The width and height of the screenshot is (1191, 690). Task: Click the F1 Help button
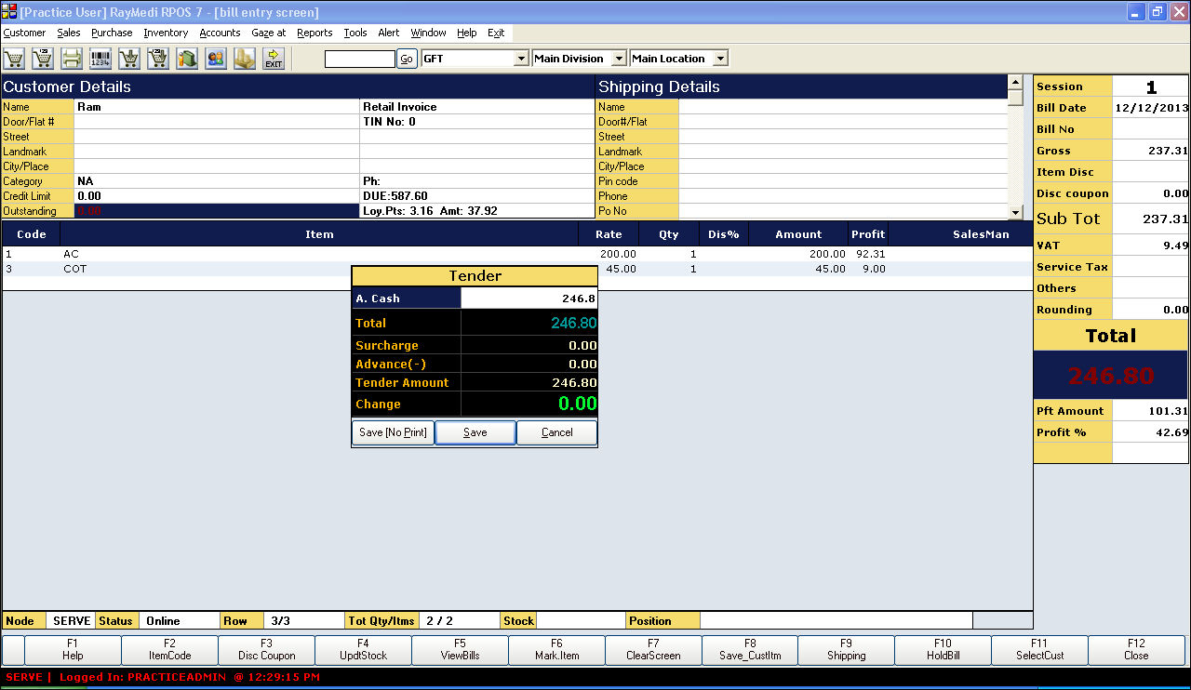[73, 649]
